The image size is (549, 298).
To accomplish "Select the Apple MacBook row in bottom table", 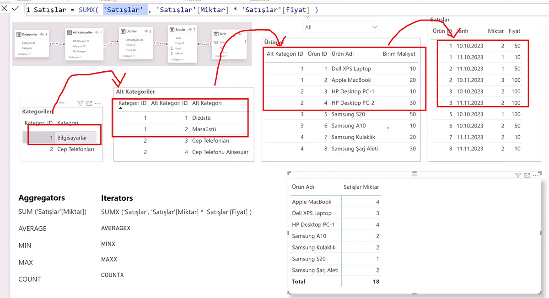I will (312, 202).
